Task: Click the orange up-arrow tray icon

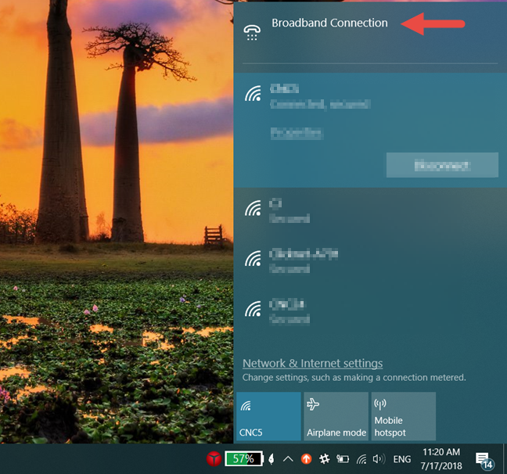Action: (306, 459)
